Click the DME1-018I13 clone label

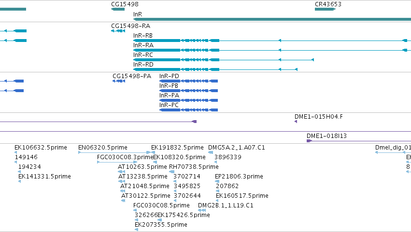coord(326,136)
